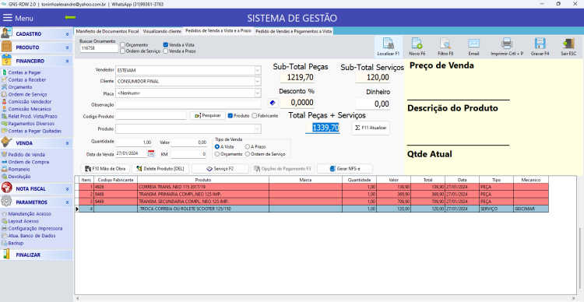Select the A Vista radio button

[x=217, y=146]
